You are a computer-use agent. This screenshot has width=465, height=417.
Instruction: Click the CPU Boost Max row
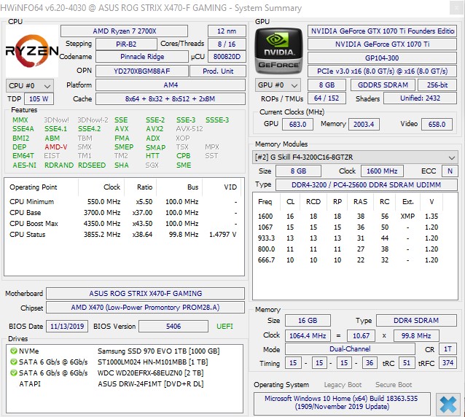124,224
